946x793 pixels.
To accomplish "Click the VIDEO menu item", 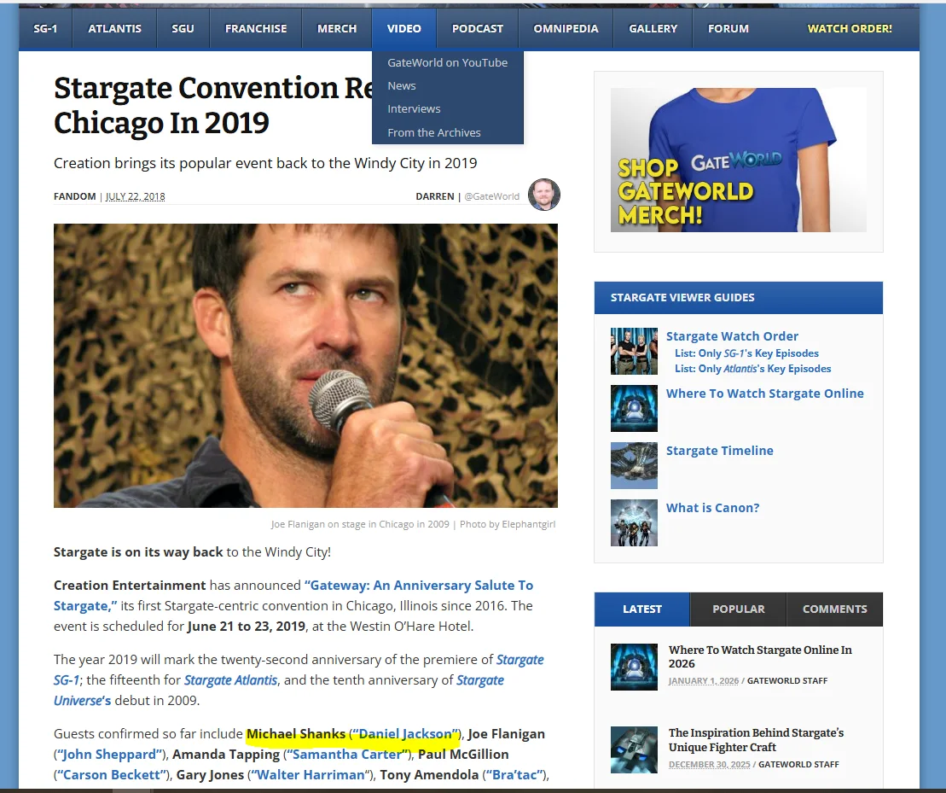I will tap(403, 28).
